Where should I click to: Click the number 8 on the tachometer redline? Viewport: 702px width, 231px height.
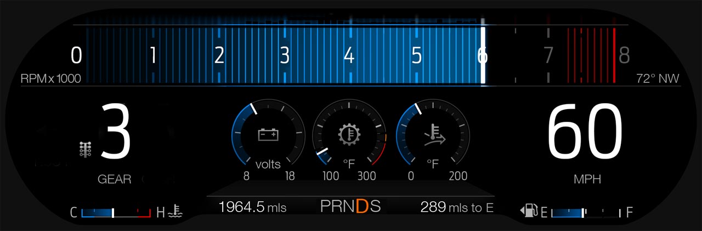(x=624, y=55)
